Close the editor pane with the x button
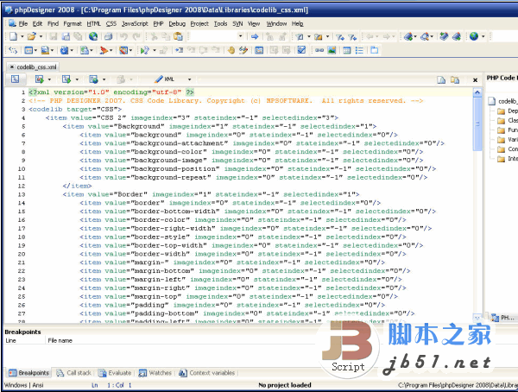The width and height of the screenshot is (518, 392). tap(475, 80)
